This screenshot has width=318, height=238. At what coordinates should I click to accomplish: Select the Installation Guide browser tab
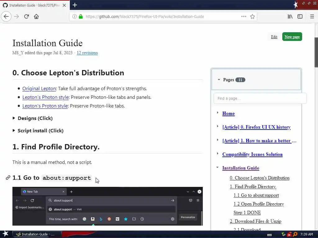(35, 5)
